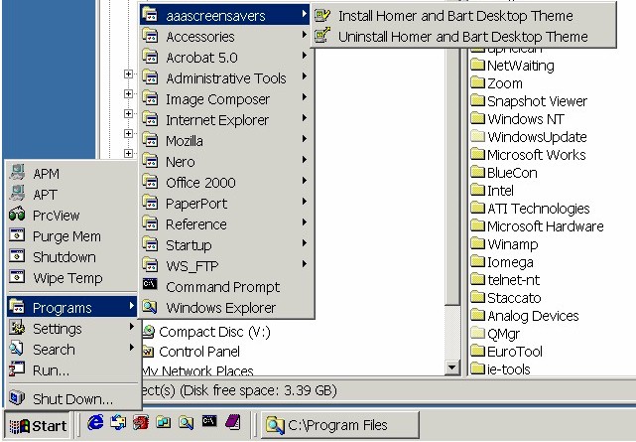Click the Windows Explorer quick launch icon
The height and width of the screenshot is (442, 636).
(187, 423)
